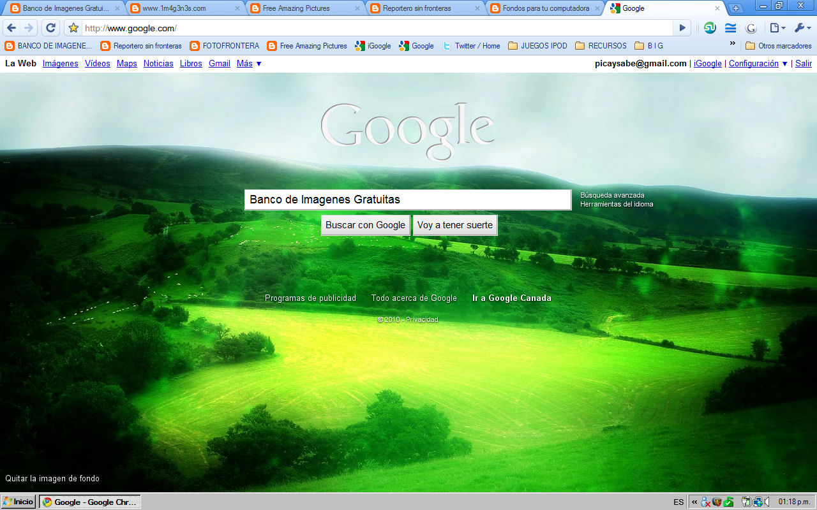Open Programas de publicidad link
The height and width of the screenshot is (510, 817).
311,298
